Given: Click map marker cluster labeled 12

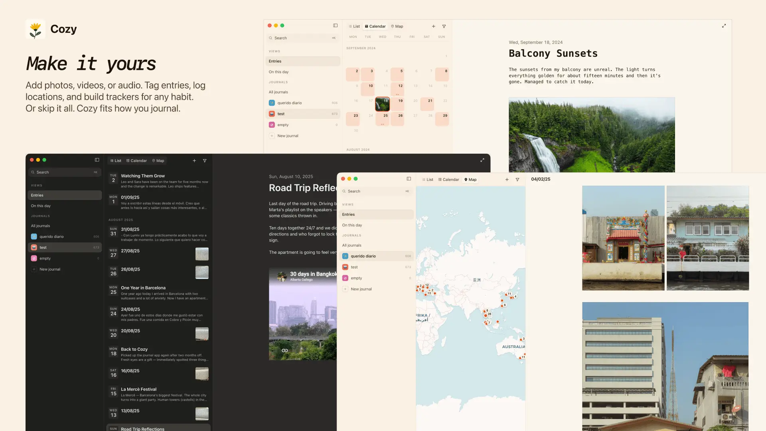Looking at the screenshot, I should tap(426, 286).
